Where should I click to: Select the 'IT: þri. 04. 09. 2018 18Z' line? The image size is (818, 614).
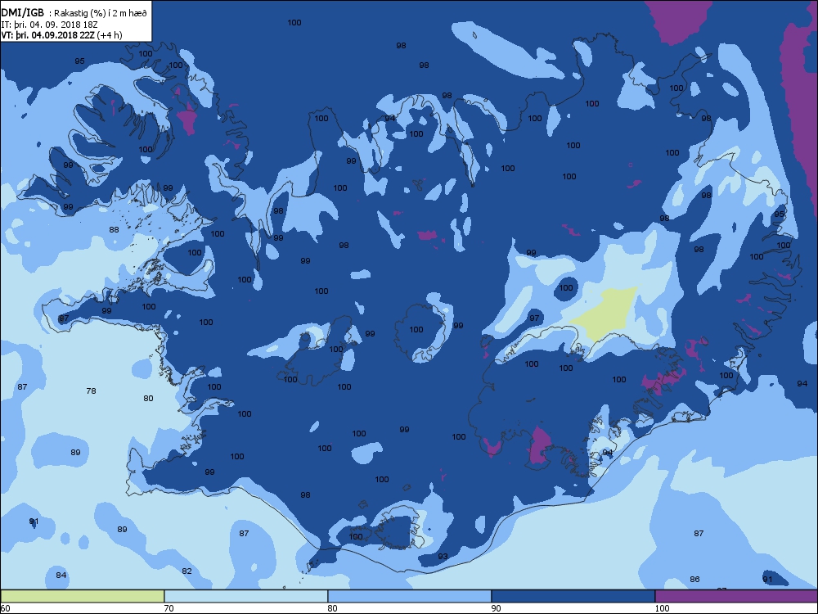(x=50, y=25)
